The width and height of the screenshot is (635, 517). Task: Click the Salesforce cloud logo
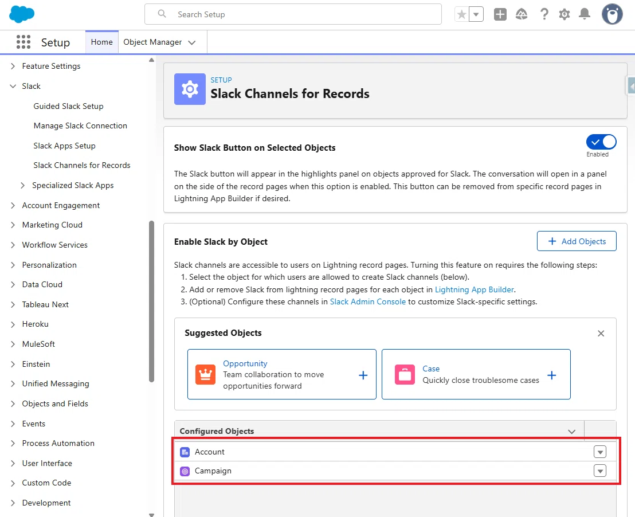pyautogui.click(x=22, y=14)
